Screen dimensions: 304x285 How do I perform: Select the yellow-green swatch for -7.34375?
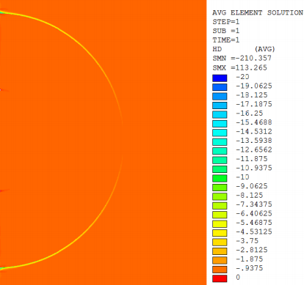click(x=220, y=205)
